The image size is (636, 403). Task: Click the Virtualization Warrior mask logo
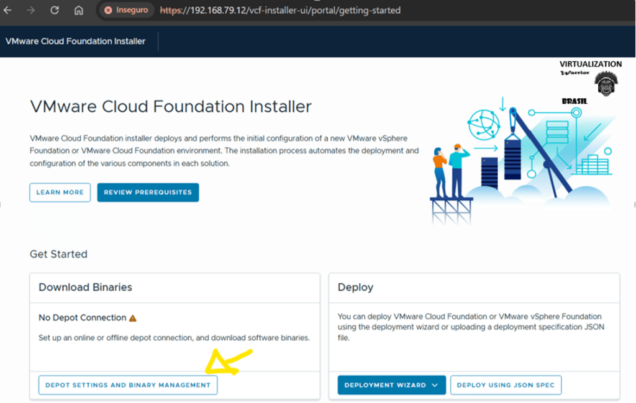pyautogui.click(x=606, y=84)
